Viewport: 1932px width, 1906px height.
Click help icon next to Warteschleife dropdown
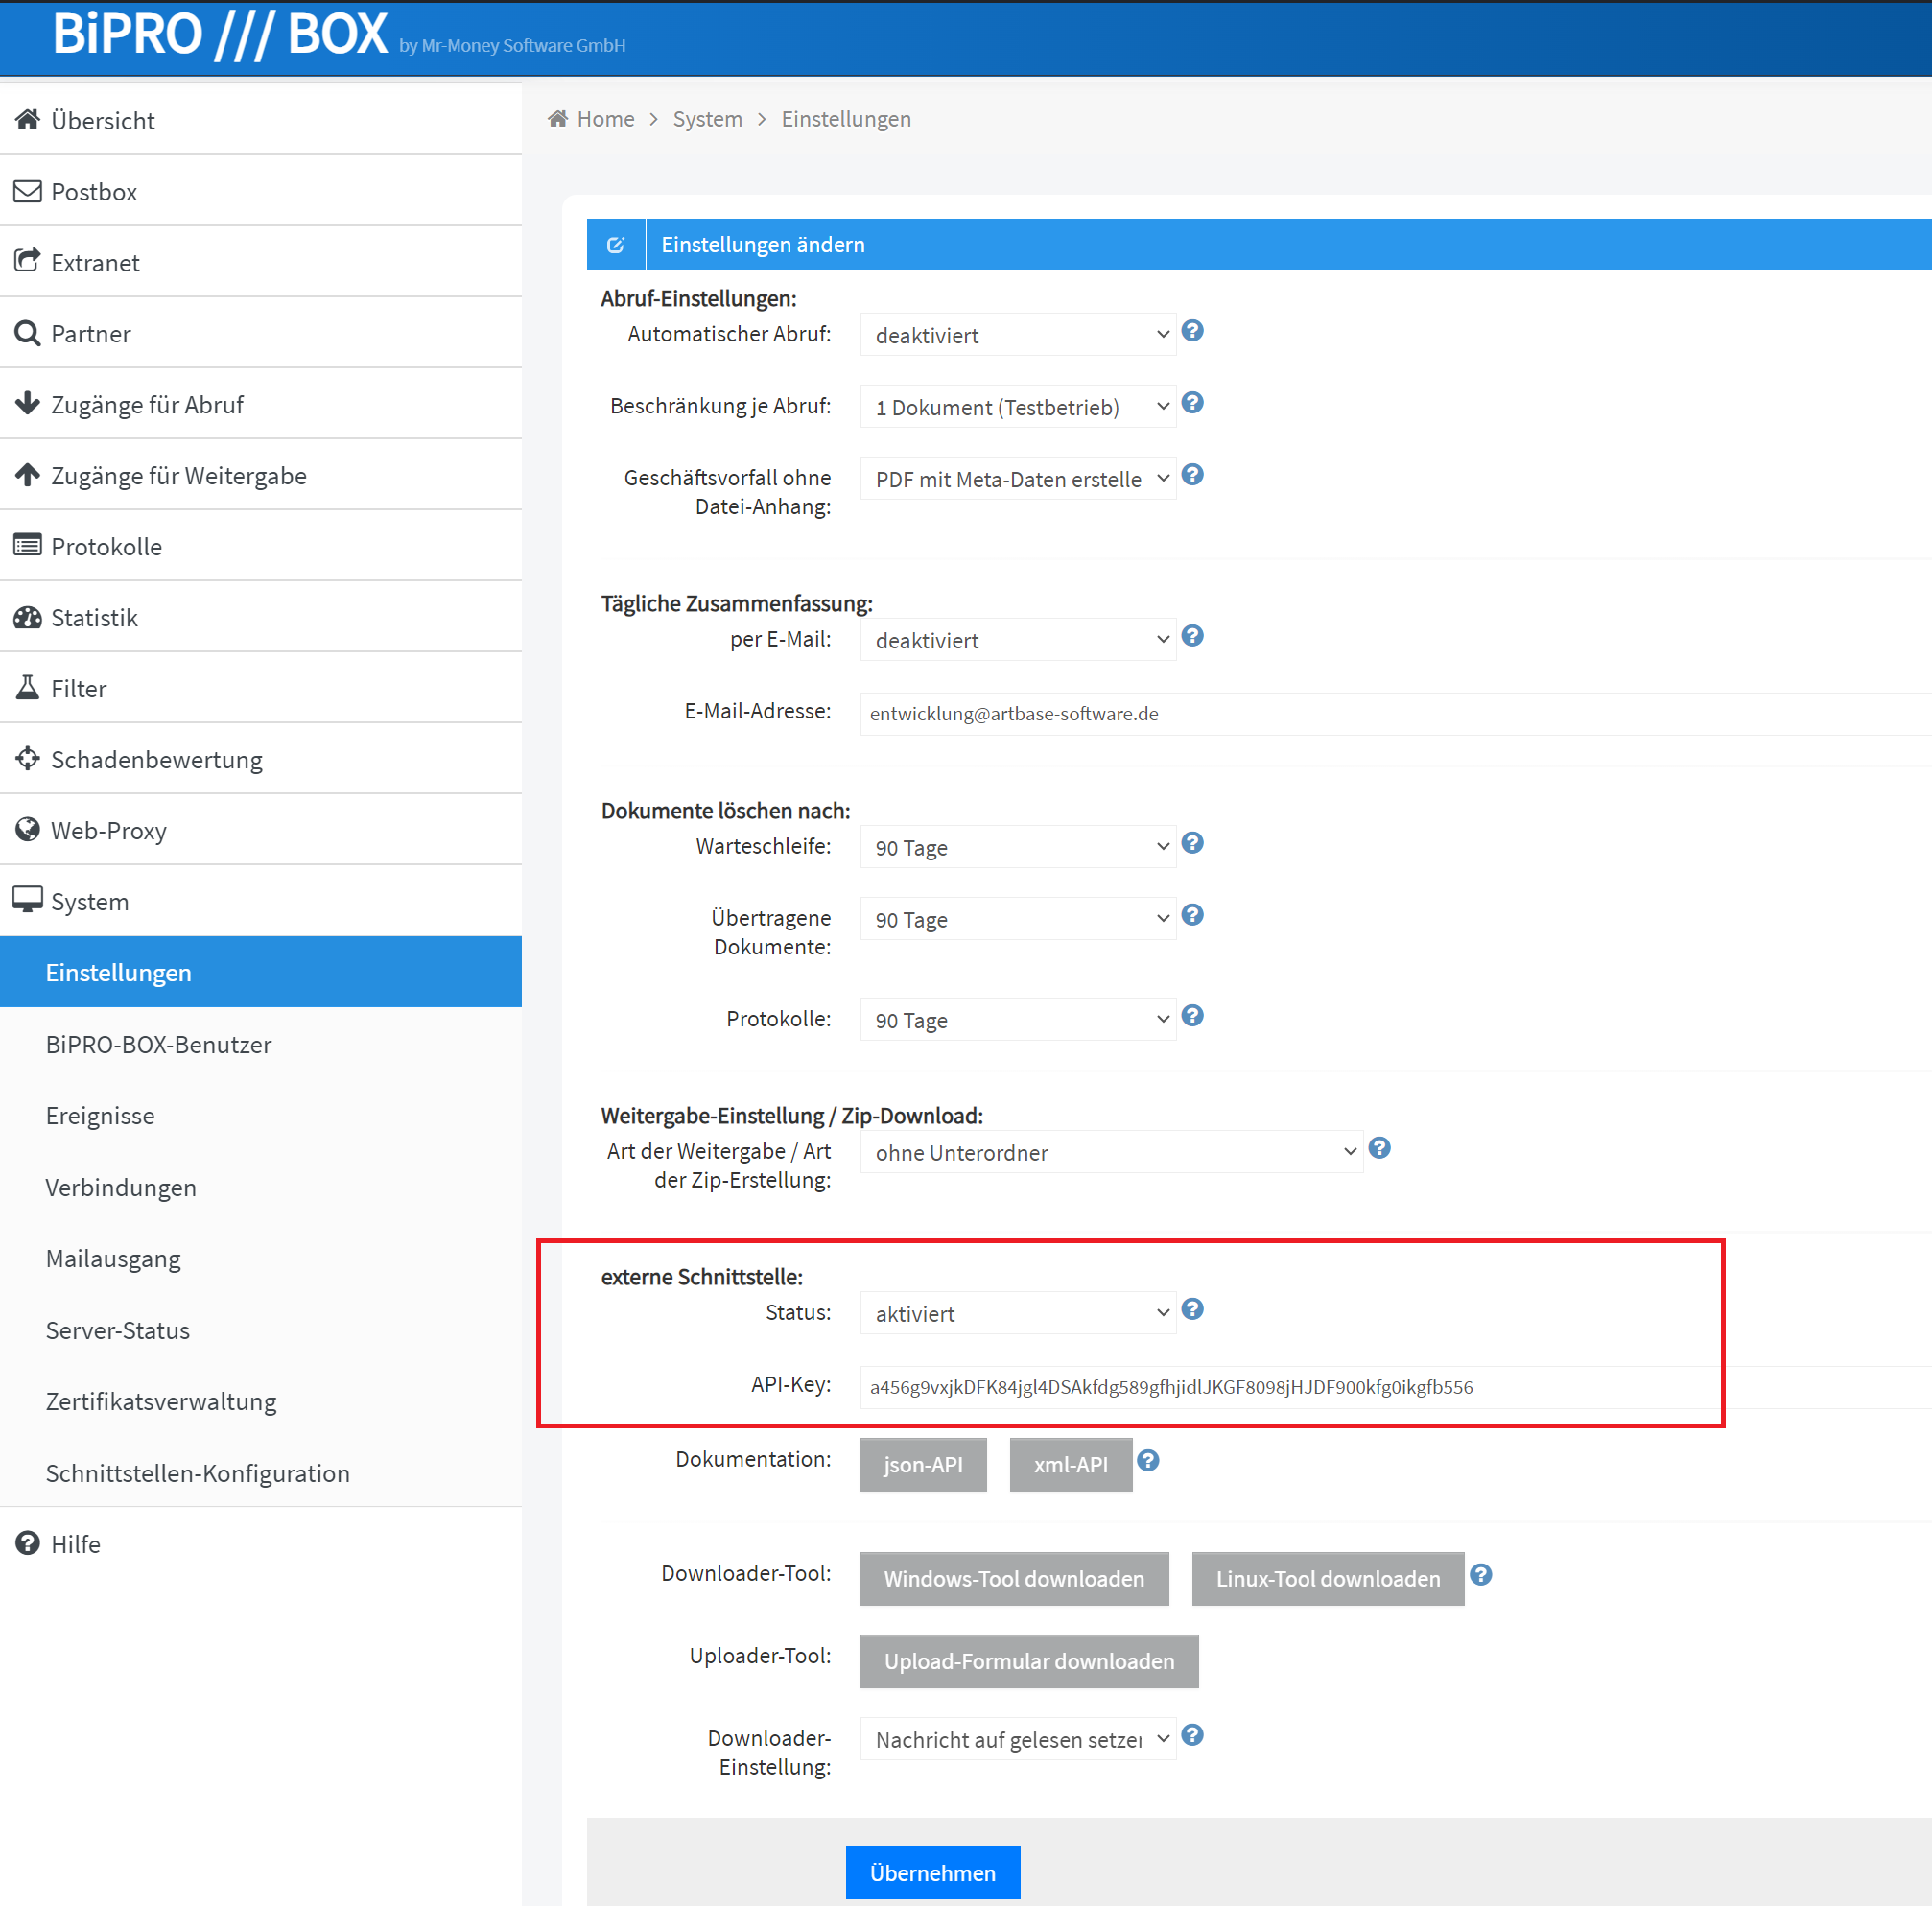(x=1192, y=843)
